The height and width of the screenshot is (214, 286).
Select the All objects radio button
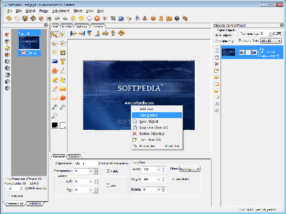pos(217,35)
